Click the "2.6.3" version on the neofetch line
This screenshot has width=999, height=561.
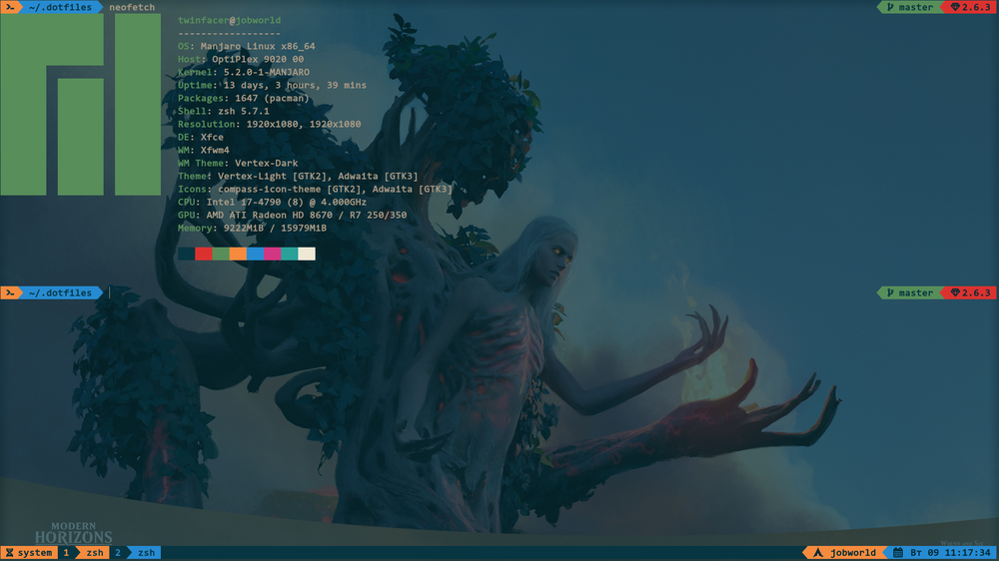(x=976, y=7)
